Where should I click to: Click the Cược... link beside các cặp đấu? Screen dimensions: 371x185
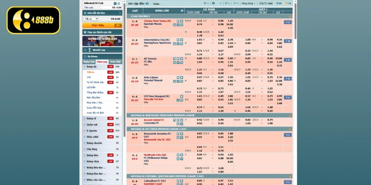pos(157,4)
